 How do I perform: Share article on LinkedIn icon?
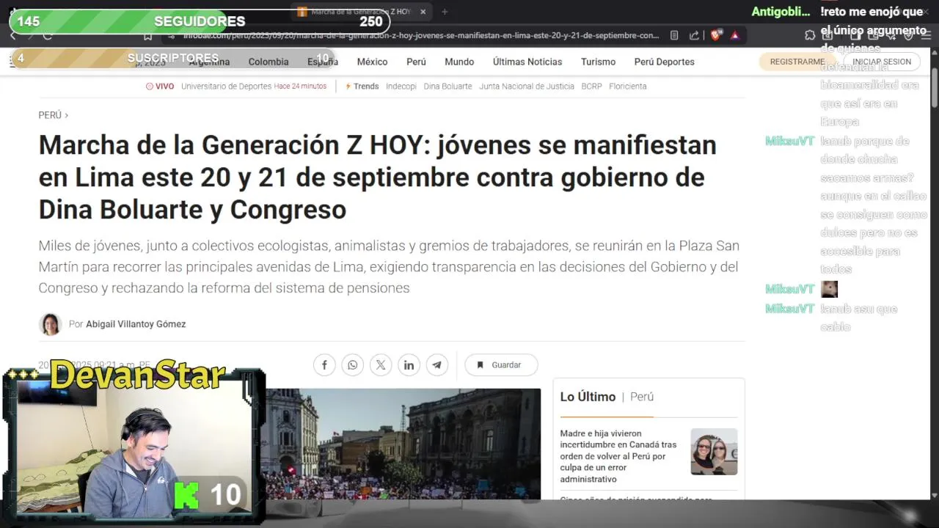(x=409, y=364)
